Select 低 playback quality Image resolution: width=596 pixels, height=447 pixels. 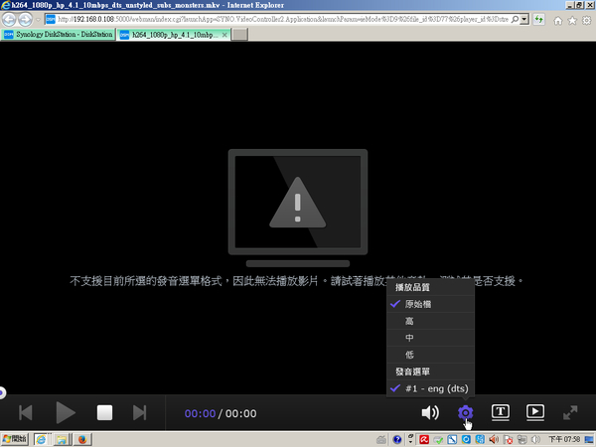pos(431,355)
